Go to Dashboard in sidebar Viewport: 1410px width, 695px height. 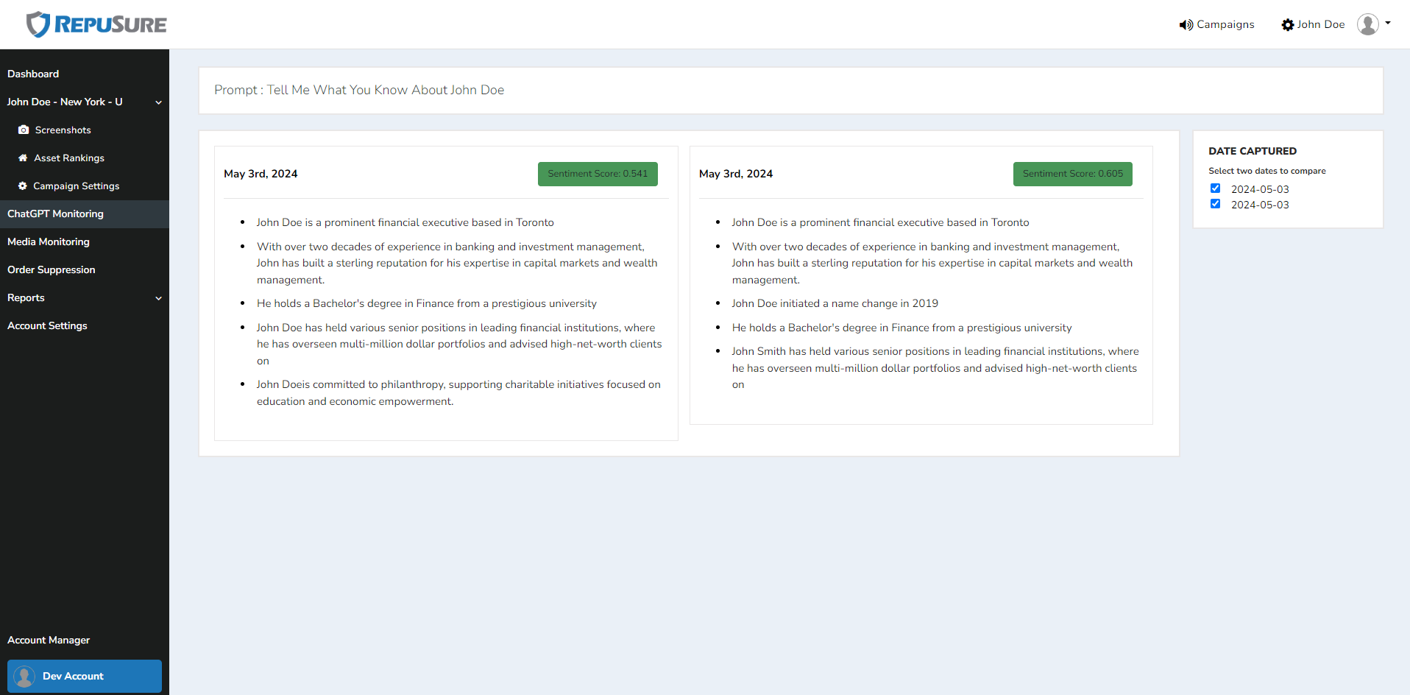tap(33, 74)
